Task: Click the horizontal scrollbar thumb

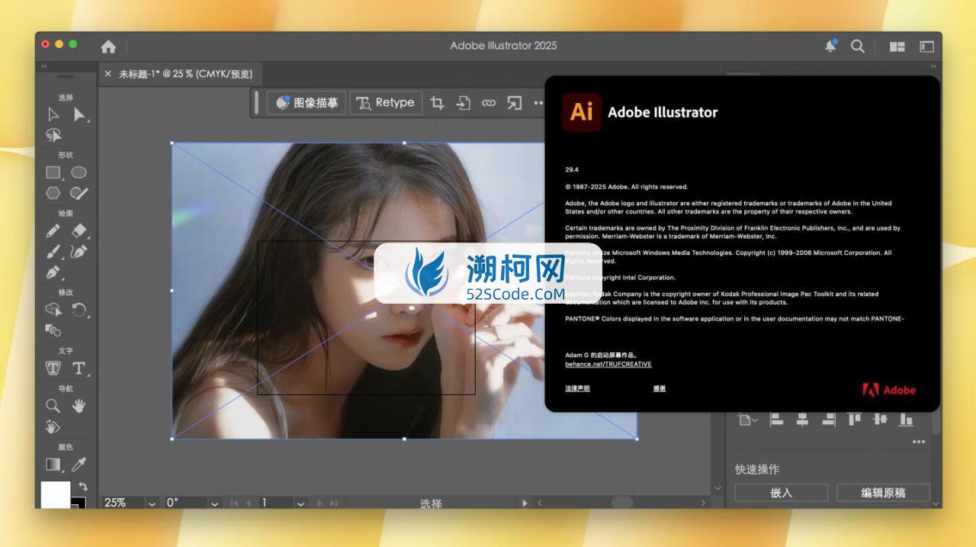Action: tap(621, 503)
